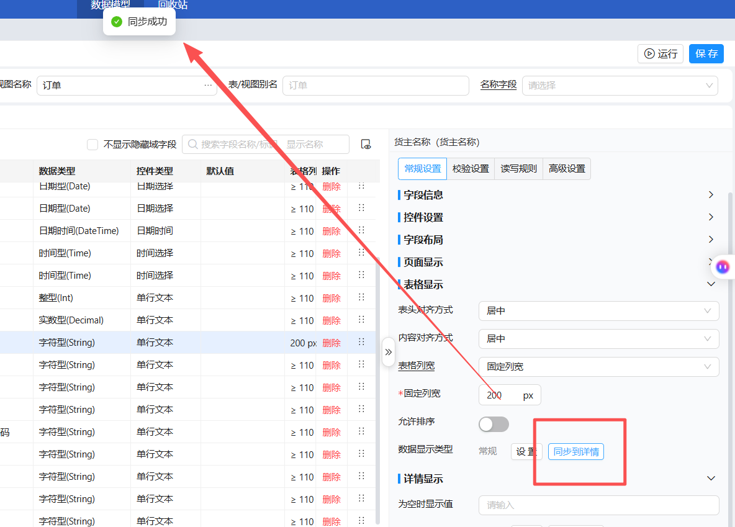This screenshot has height=527, width=735.
Task: Click 删除 on the 整型(Int) row
Action: [331, 298]
